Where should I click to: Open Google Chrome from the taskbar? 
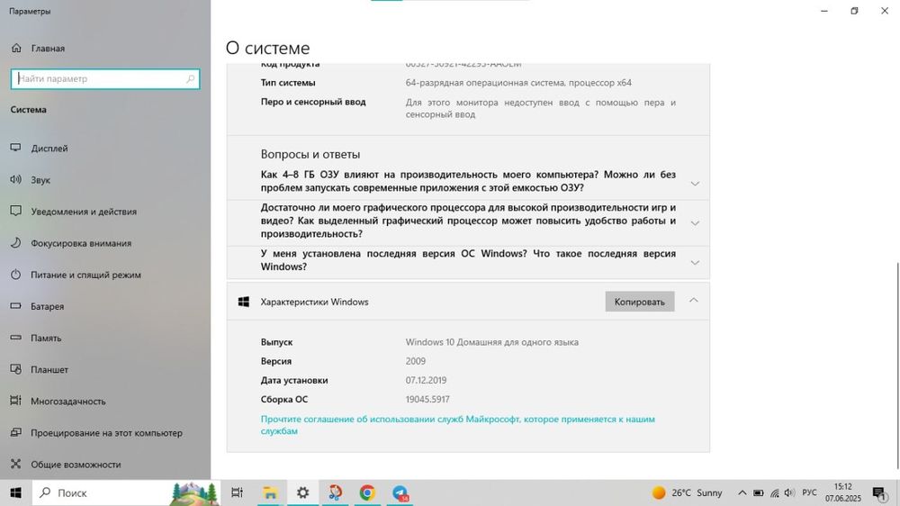click(x=367, y=492)
